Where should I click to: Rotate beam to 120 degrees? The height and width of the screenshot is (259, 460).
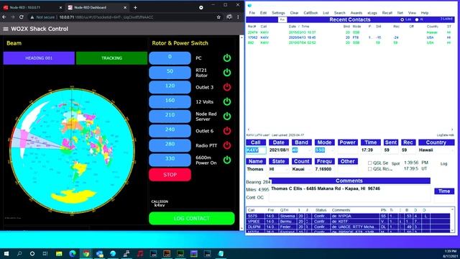coord(170,87)
